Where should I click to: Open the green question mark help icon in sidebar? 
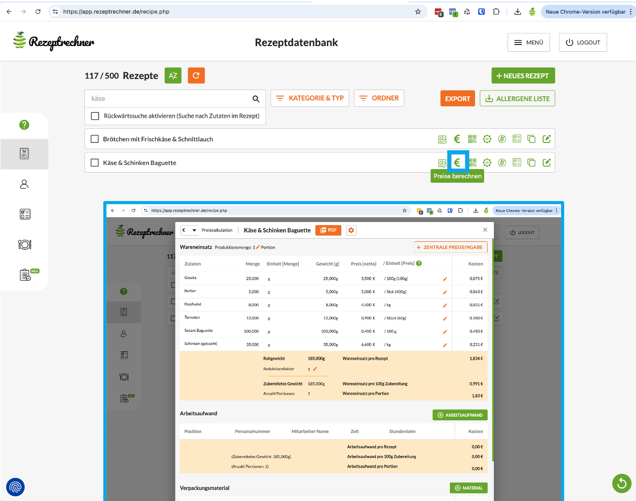pyautogui.click(x=24, y=125)
